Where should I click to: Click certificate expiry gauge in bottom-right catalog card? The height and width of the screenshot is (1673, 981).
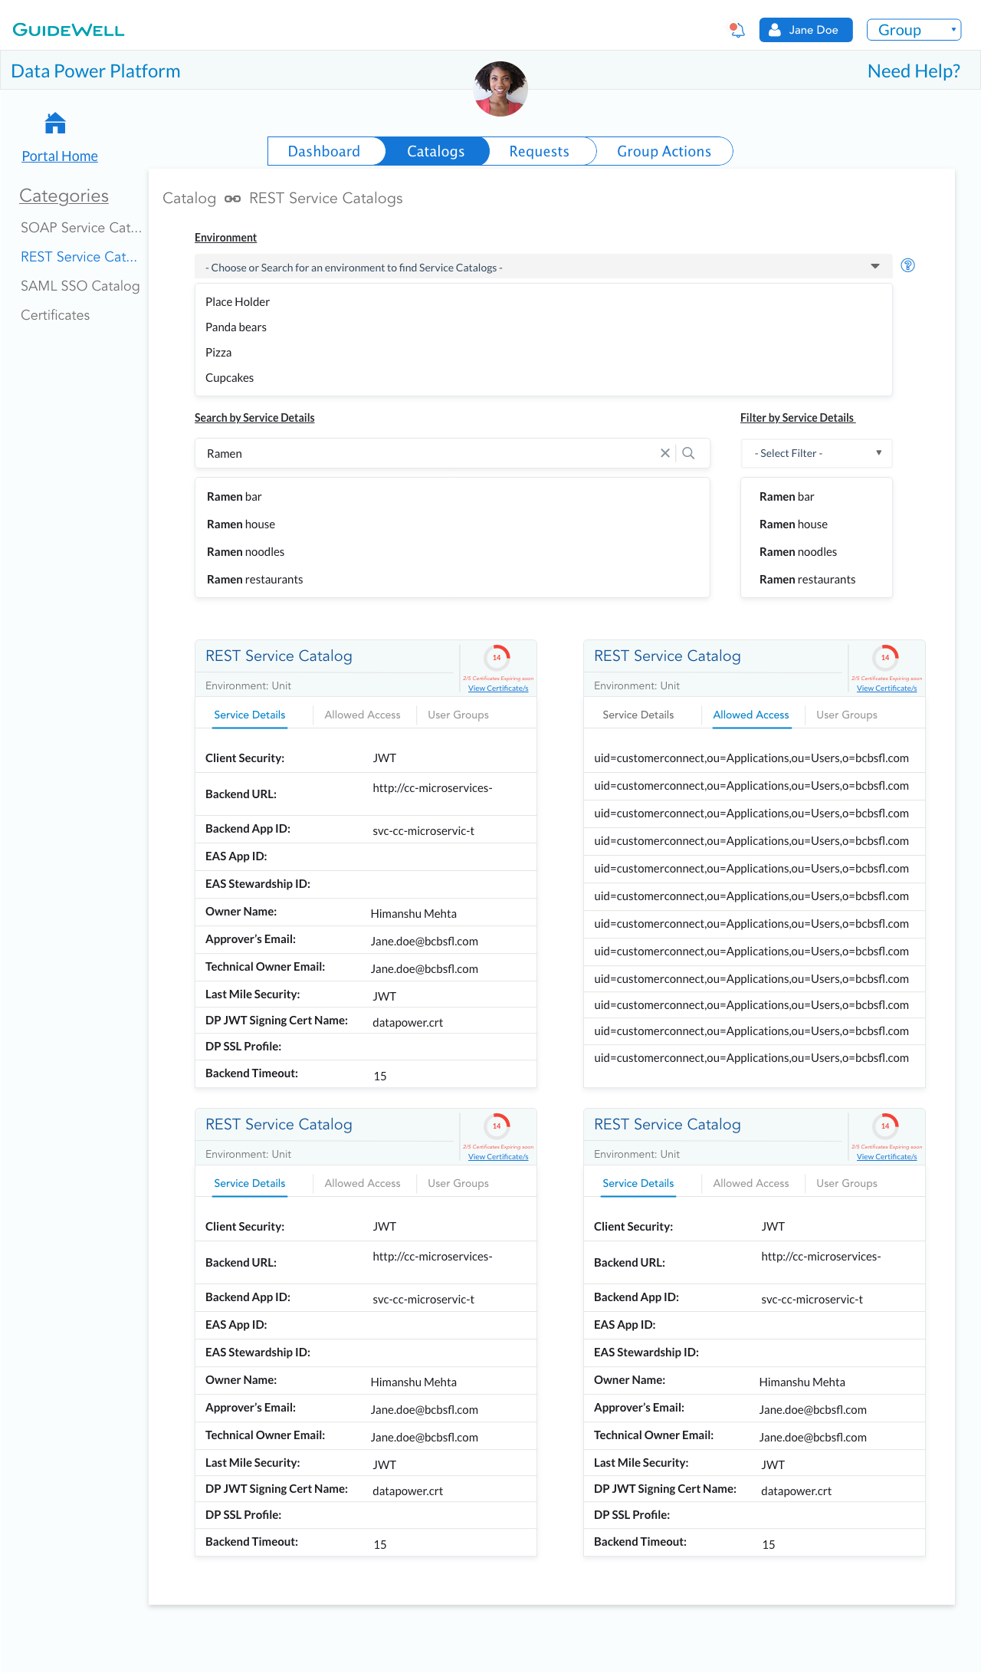[x=885, y=1126]
